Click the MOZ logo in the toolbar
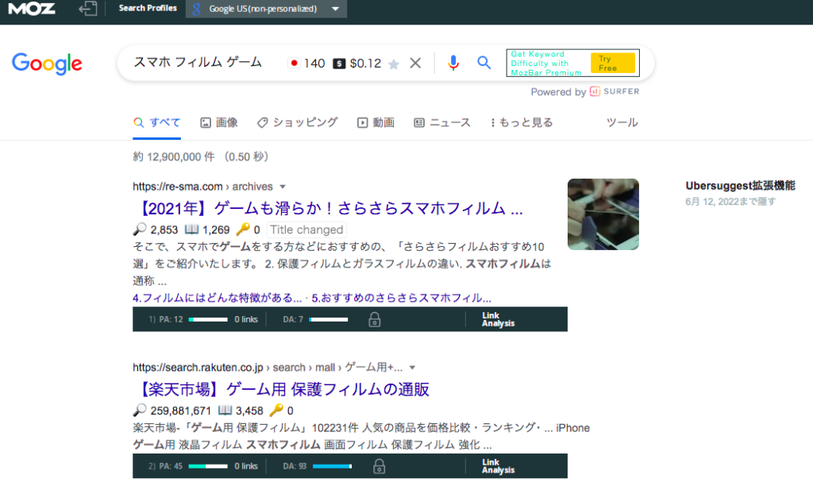This screenshot has width=813, height=490. point(32,9)
